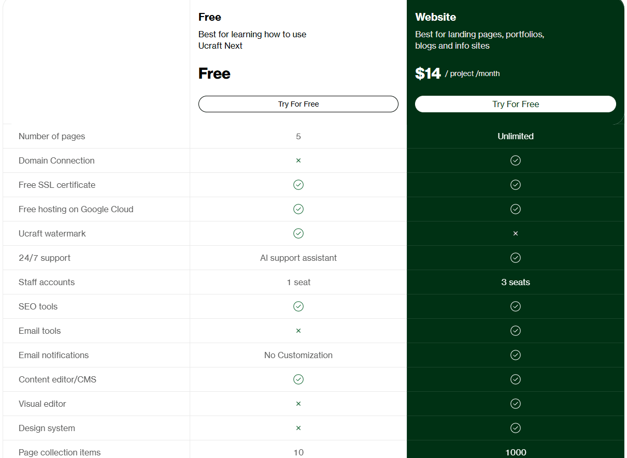Screen dimensions: 627x458
Task: Click the Free SSL certificate checkmark in Free column
Action: 298,185
